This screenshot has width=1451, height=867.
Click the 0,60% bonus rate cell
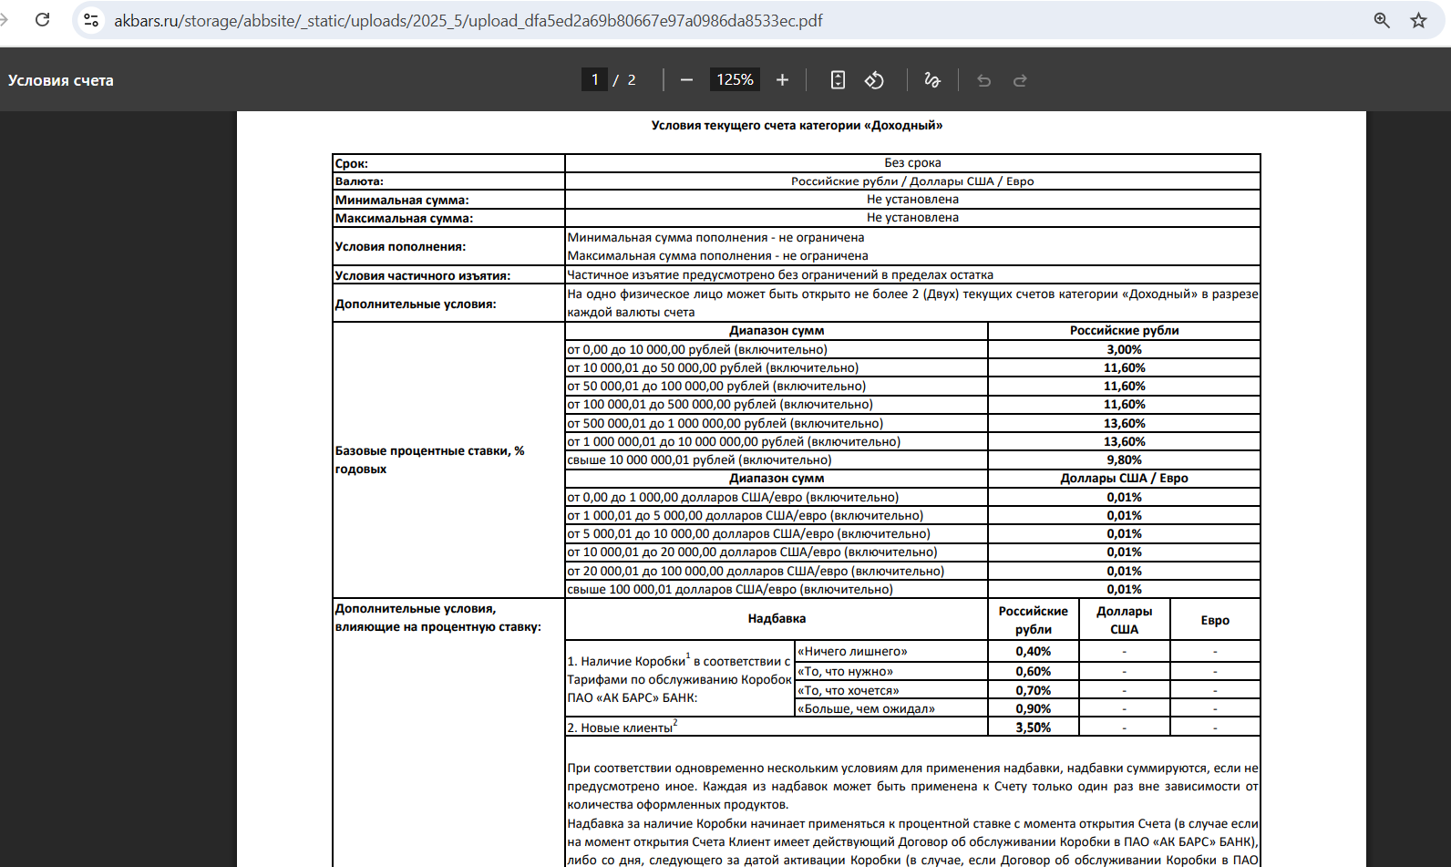point(1033,671)
